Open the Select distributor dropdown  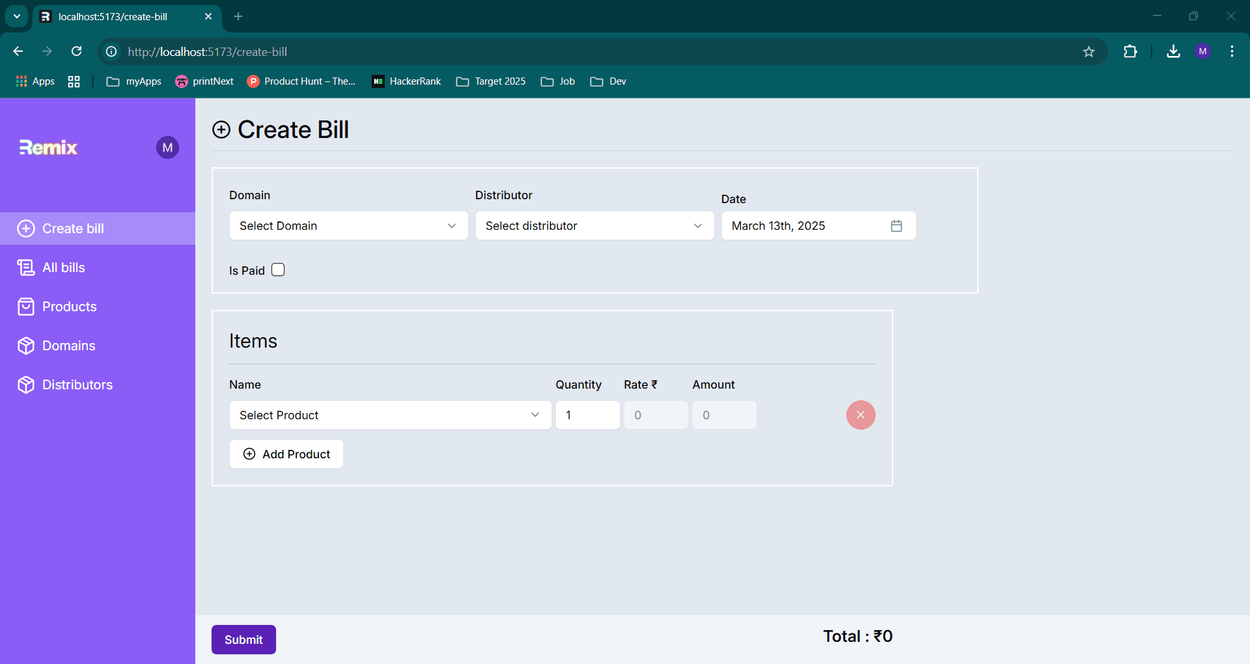pyautogui.click(x=594, y=226)
